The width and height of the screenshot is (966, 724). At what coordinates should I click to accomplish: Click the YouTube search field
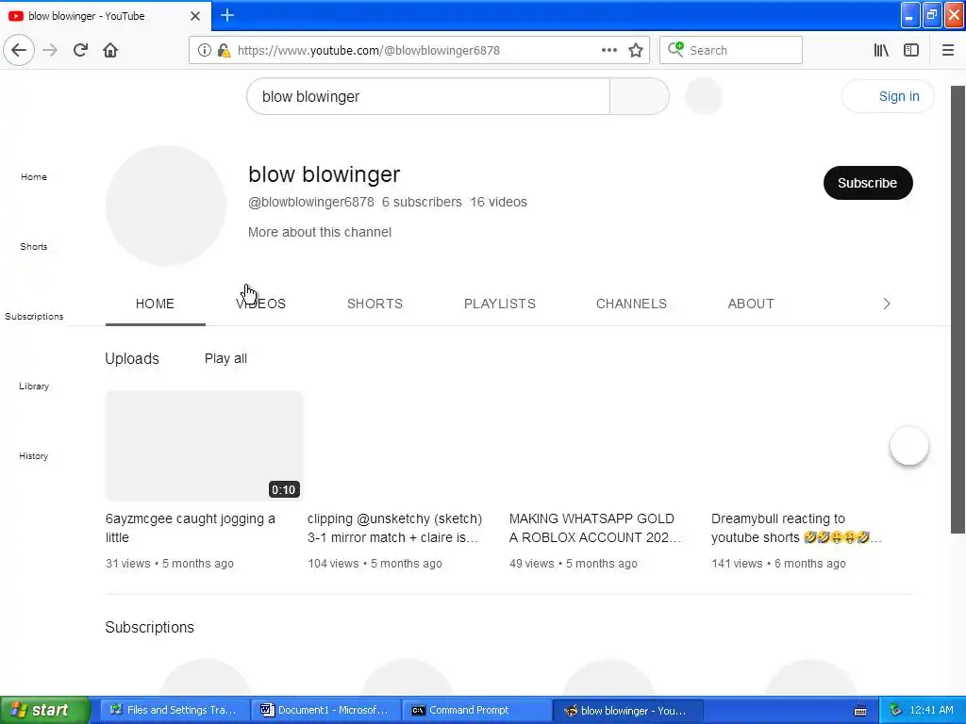pos(428,96)
